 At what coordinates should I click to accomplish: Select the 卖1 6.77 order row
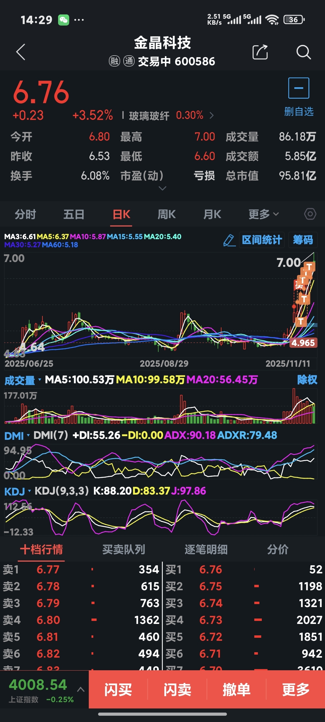click(x=81, y=569)
